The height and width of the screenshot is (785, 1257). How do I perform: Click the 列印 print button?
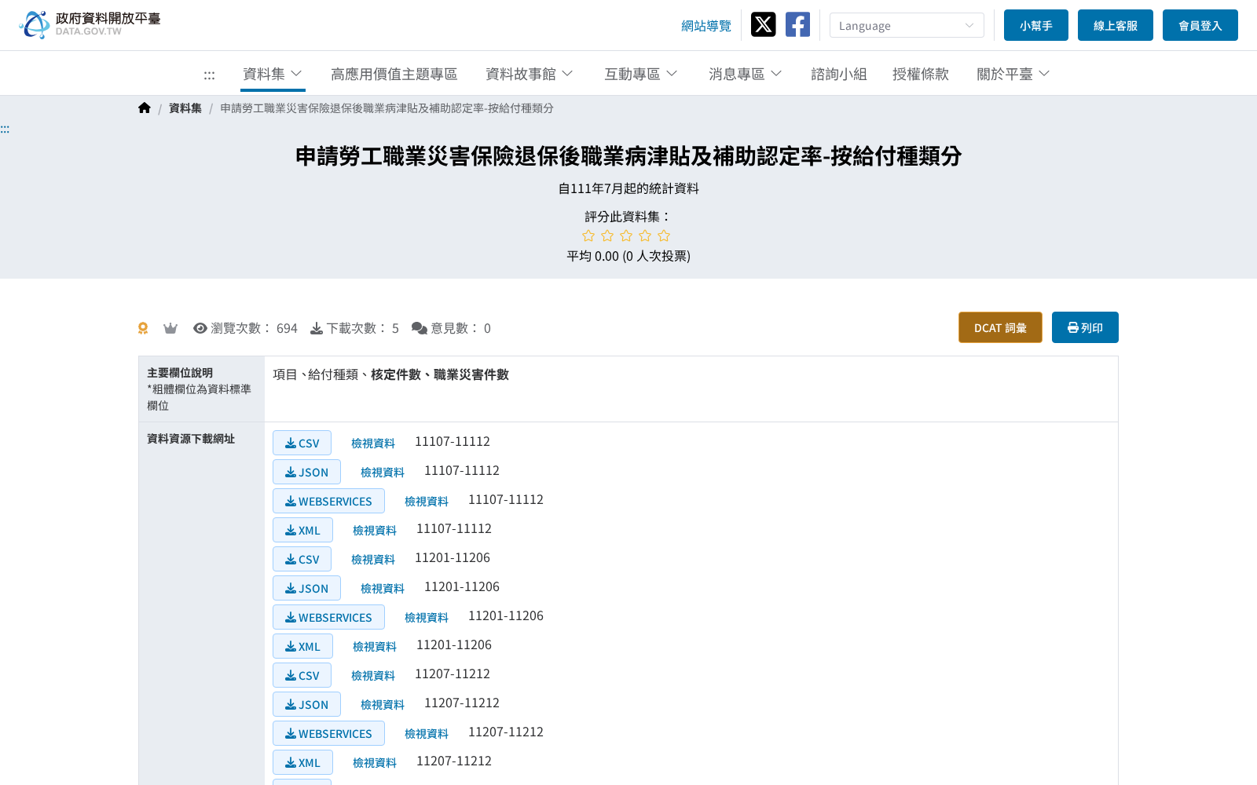1085,327
